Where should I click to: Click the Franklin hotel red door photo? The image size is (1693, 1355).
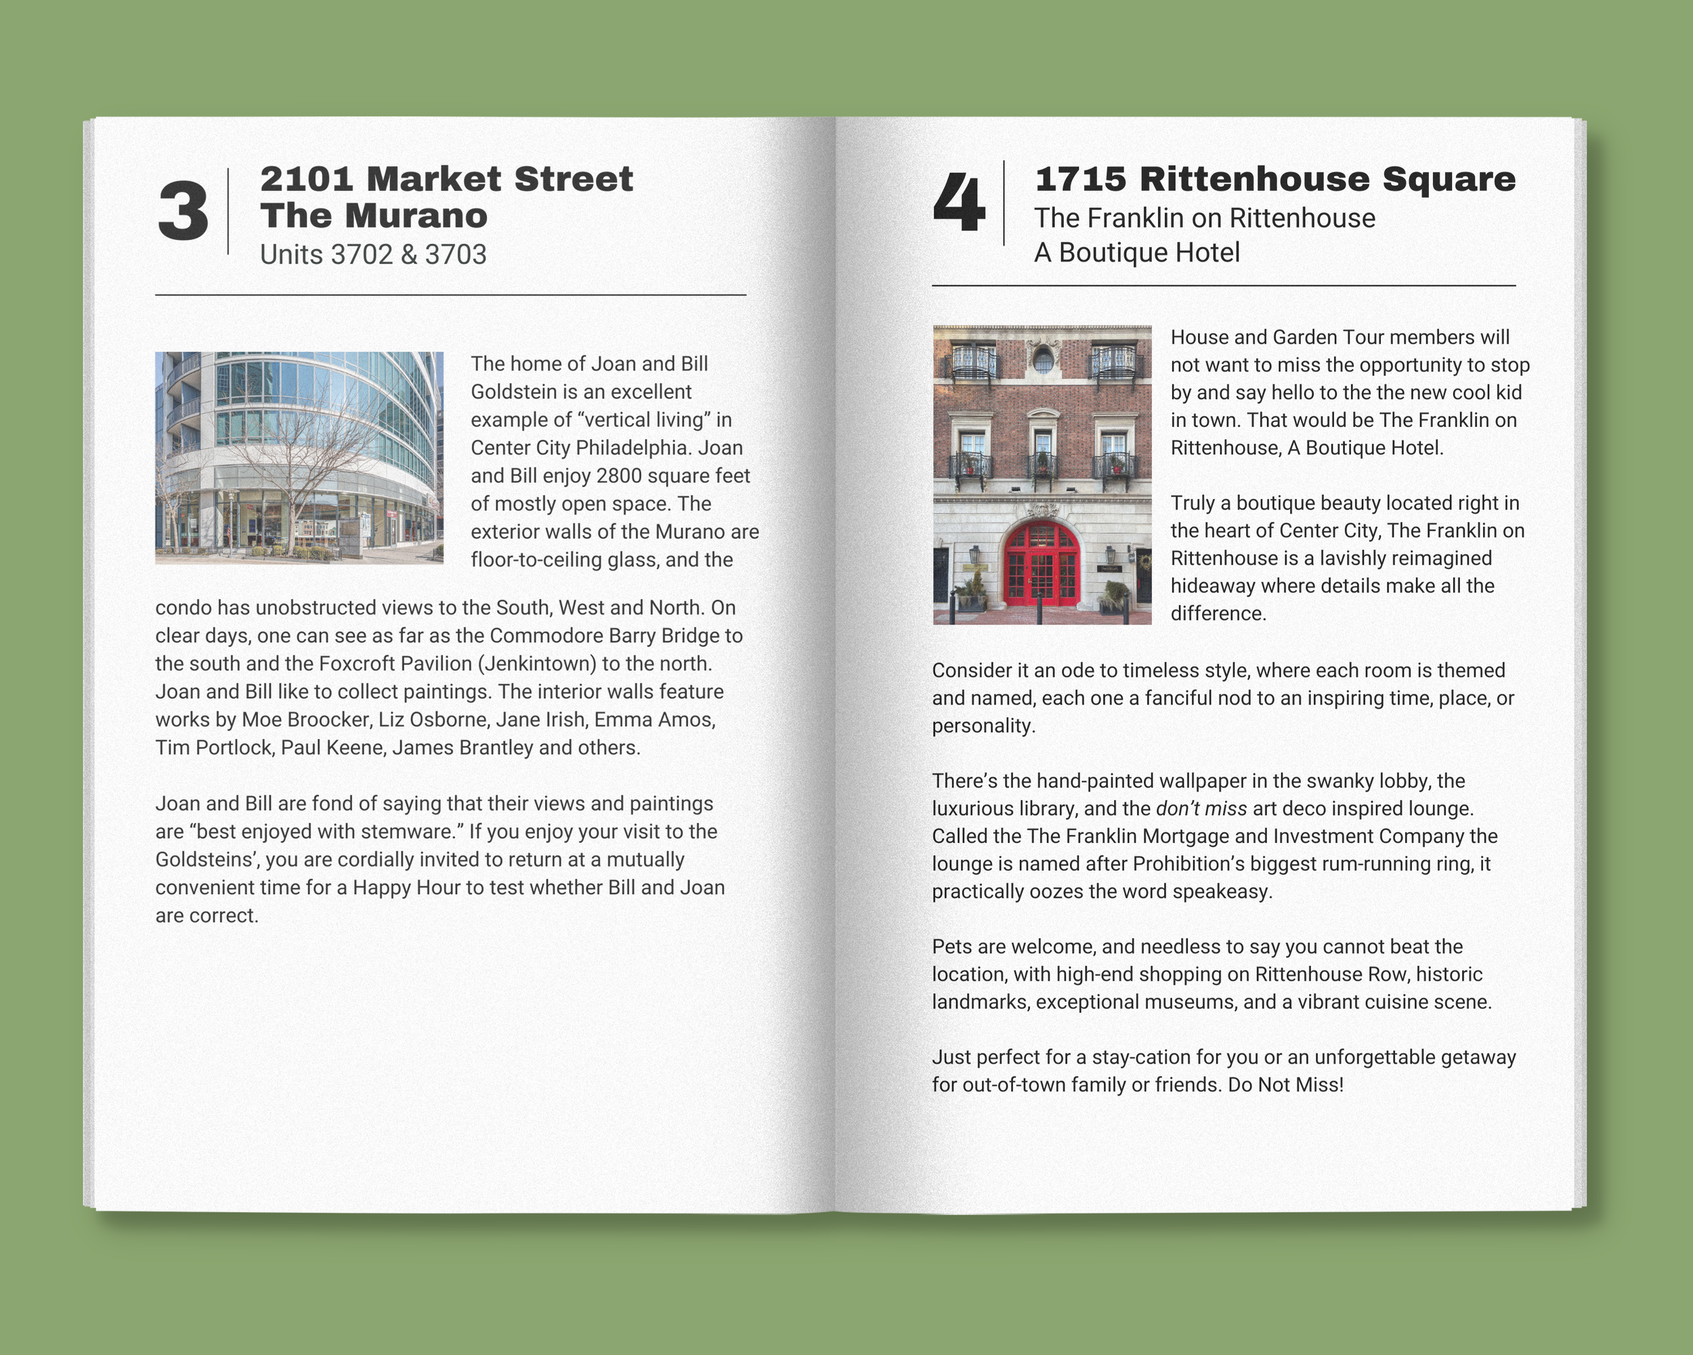tap(1042, 474)
